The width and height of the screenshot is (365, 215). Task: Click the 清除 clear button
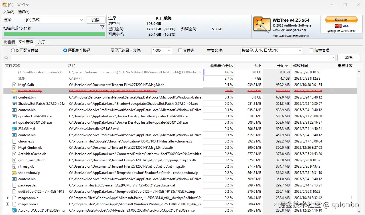pos(348,57)
